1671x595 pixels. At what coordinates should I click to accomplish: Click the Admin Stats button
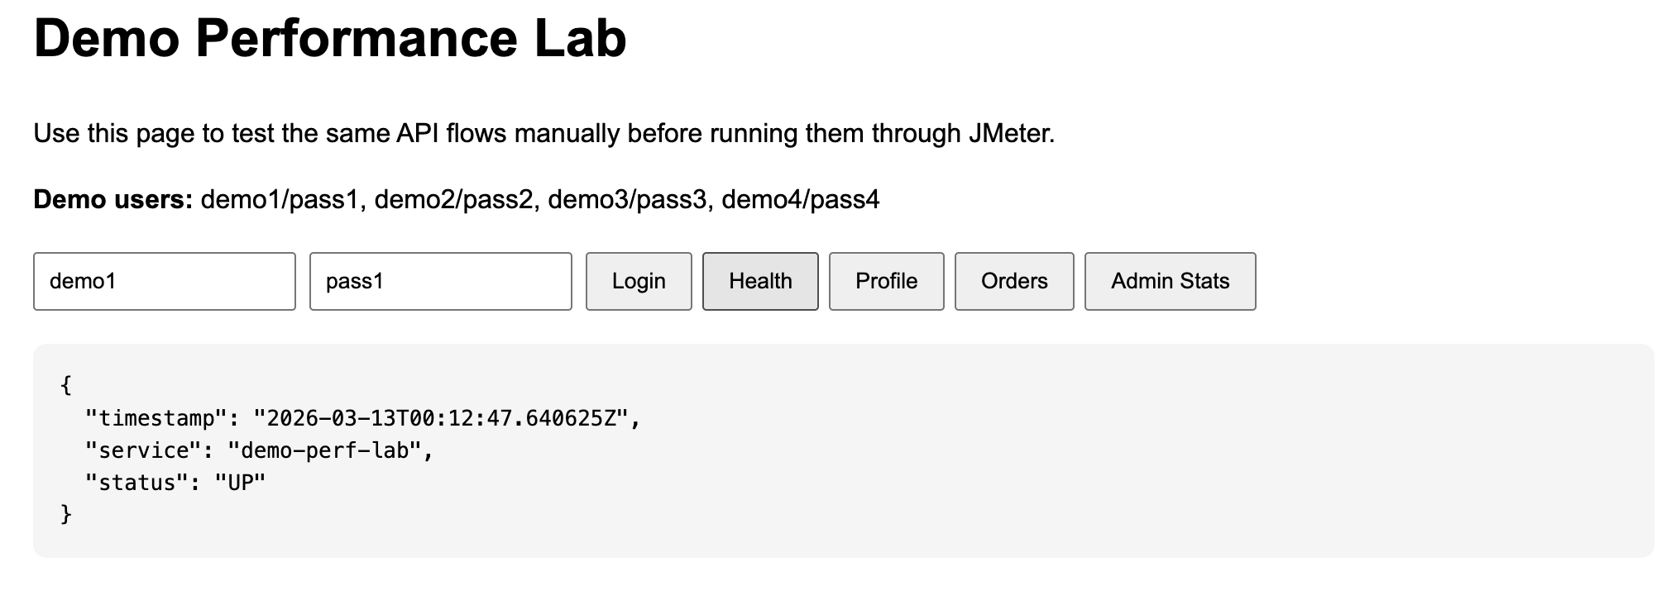click(1170, 282)
